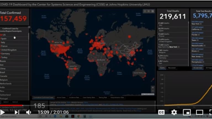
Task: Click the Massachusetts US tested entry
Action: point(202,45)
